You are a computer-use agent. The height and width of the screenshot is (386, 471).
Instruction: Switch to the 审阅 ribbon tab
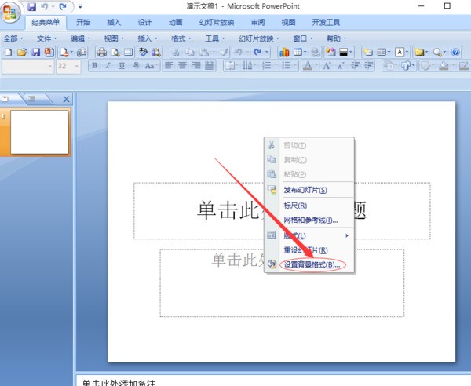coord(257,22)
